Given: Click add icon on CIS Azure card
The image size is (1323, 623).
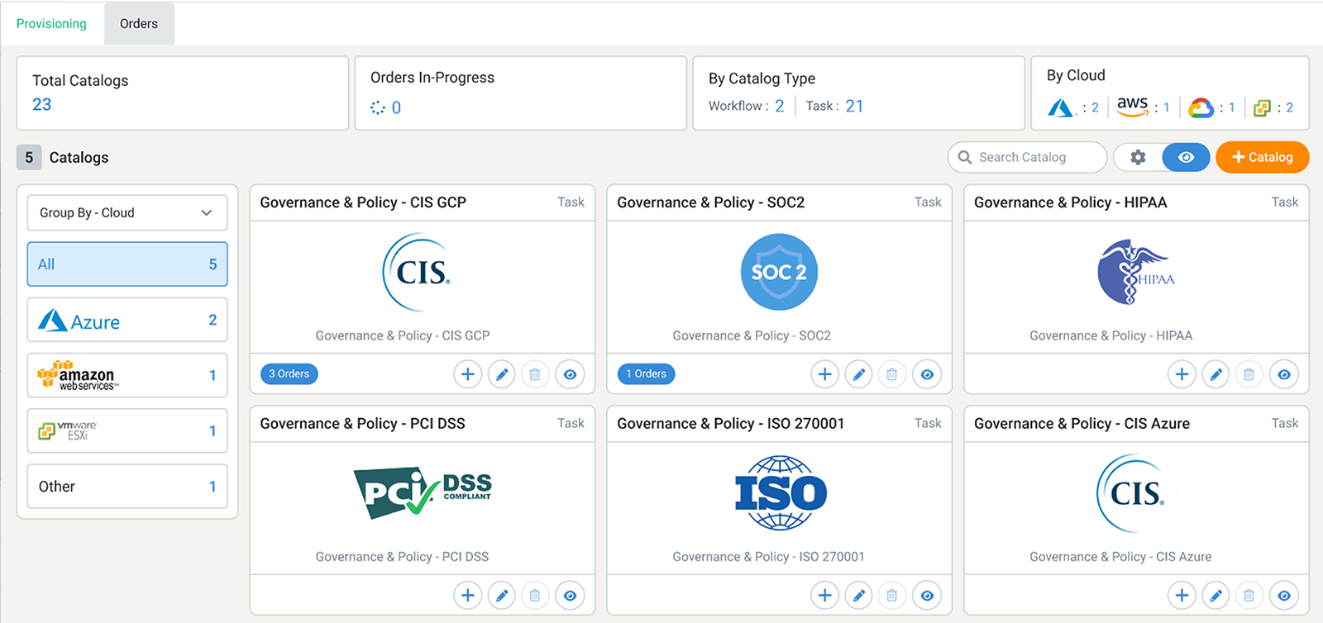Looking at the screenshot, I should point(1182,595).
